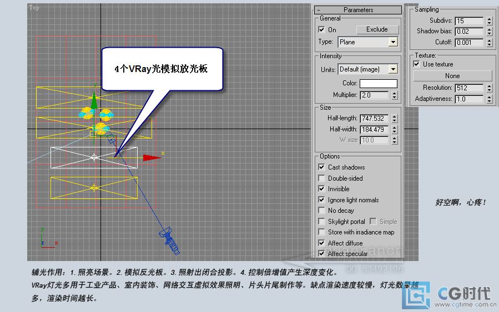Enable No decay checkbox
499x312 pixels.
coord(321,211)
